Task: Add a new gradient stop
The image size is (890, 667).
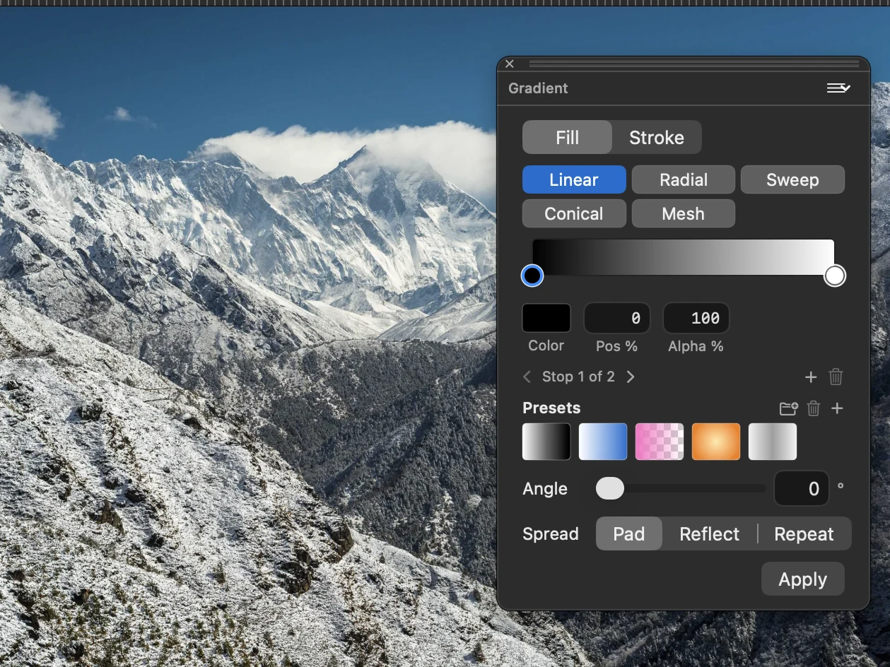Action: tap(811, 377)
